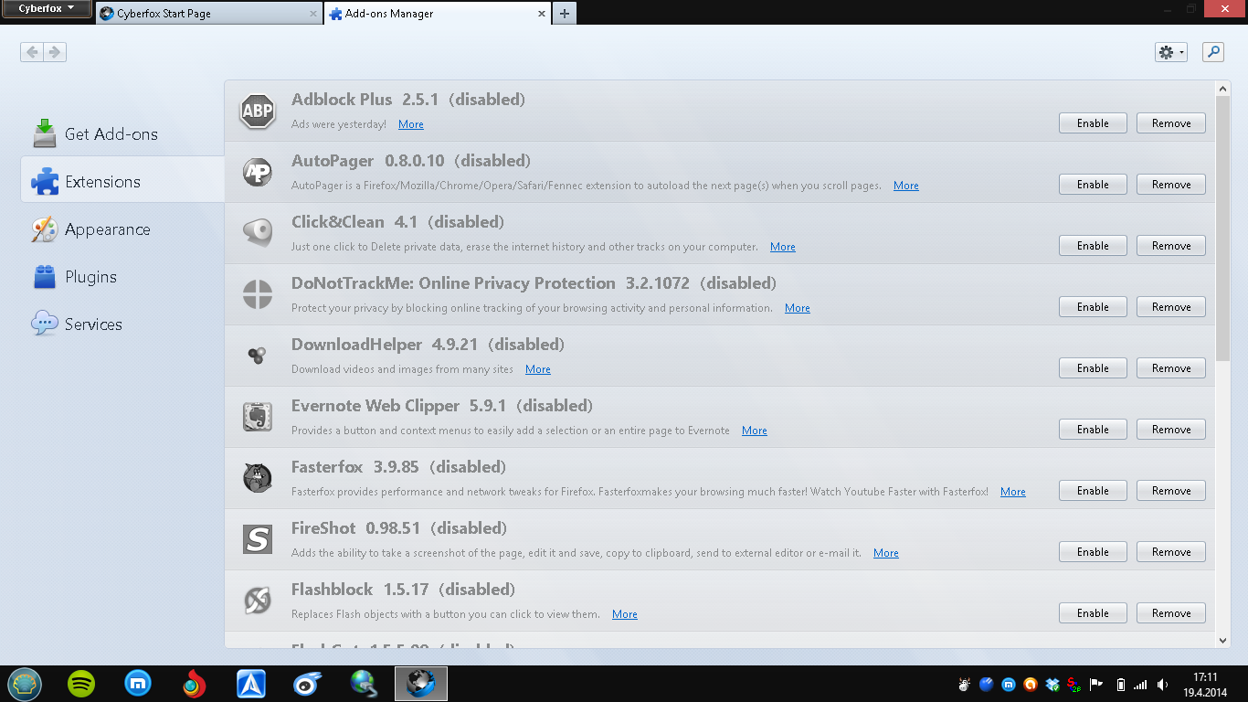Click the Evernote Web Clipper elephant icon
This screenshot has width=1248, height=702.
(x=257, y=417)
